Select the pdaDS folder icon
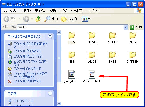The height and width of the screenshot is (107, 145). click(92, 55)
